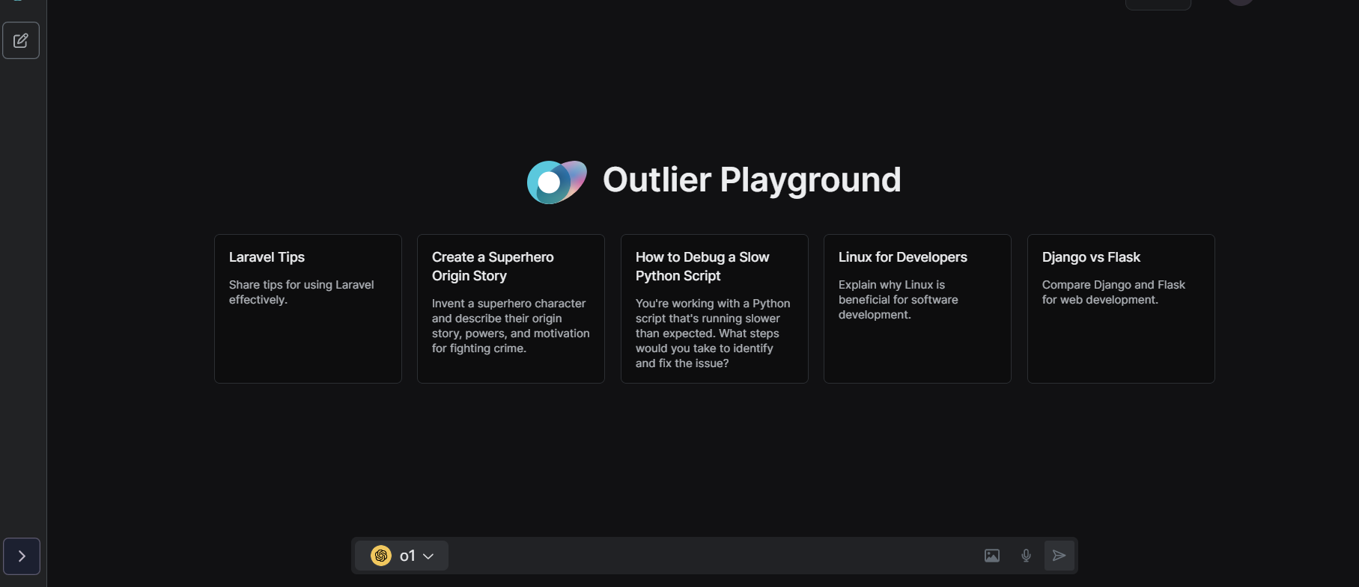The image size is (1359, 587).
Task: Click the Outlier Playground heading text
Action: (x=752, y=180)
